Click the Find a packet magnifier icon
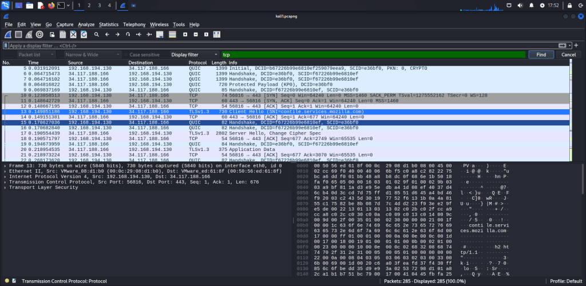Viewport: 586px width, 286px height. [96, 34]
